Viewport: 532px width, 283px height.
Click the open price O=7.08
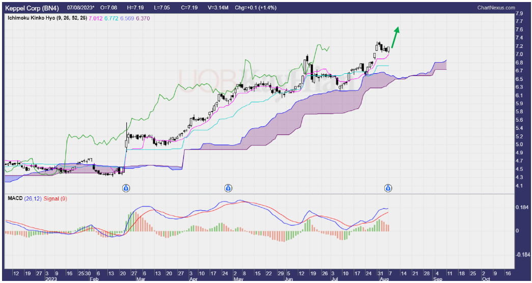pyautogui.click(x=109, y=7)
